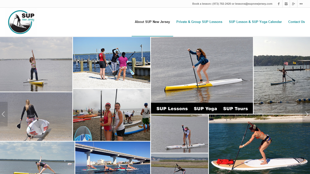Open photo of paddler with red bag
This screenshot has width=310, height=174.
[x=259, y=144]
